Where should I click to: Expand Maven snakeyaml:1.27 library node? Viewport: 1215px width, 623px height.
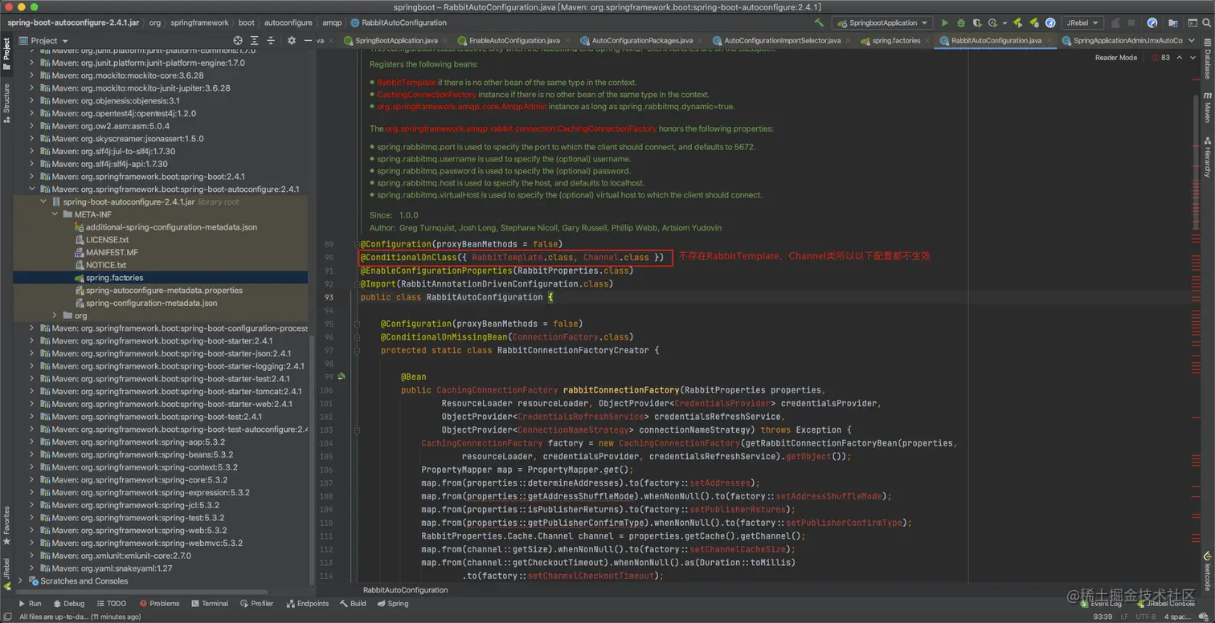point(32,568)
